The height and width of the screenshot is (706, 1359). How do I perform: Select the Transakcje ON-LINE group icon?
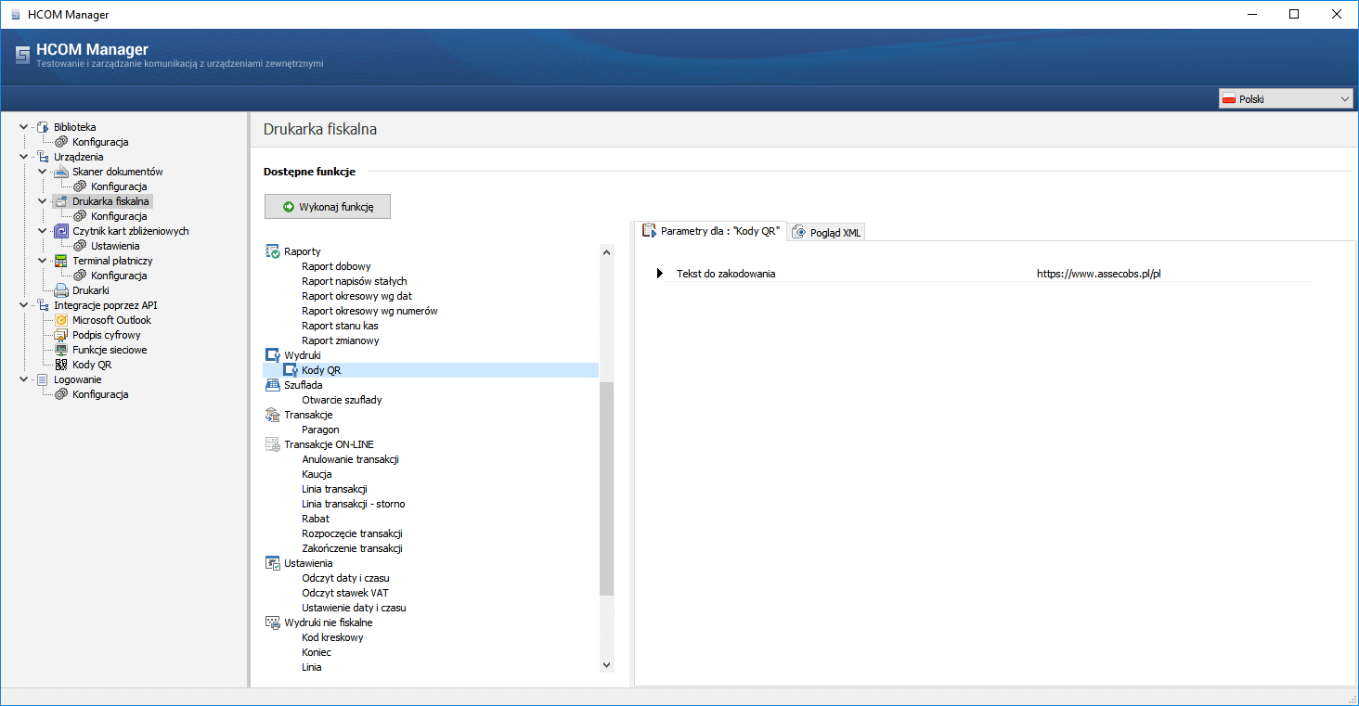273,444
